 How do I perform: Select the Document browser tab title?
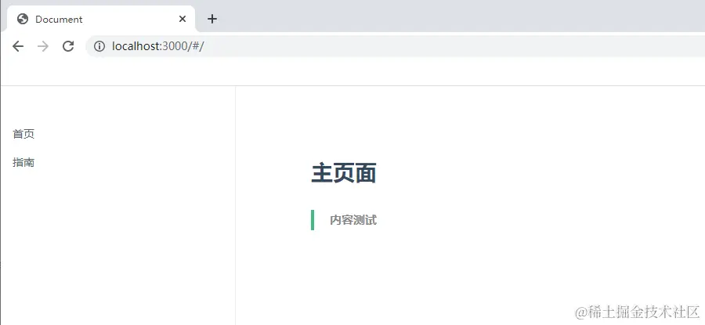pos(59,20)
